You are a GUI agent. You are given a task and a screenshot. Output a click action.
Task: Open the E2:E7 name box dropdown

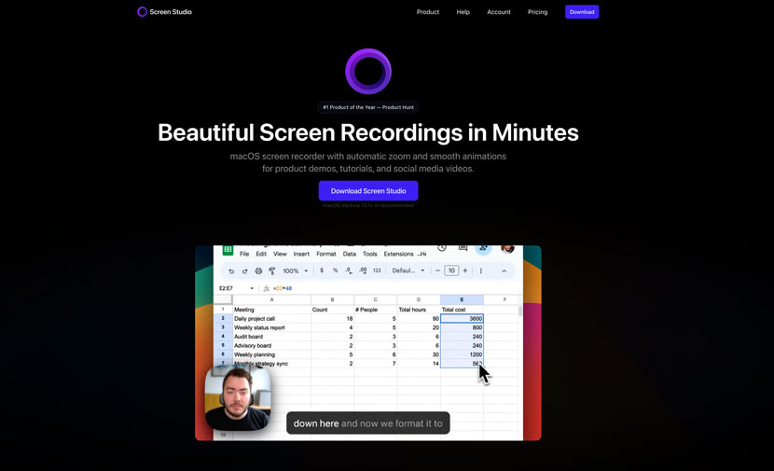point(252,288)
